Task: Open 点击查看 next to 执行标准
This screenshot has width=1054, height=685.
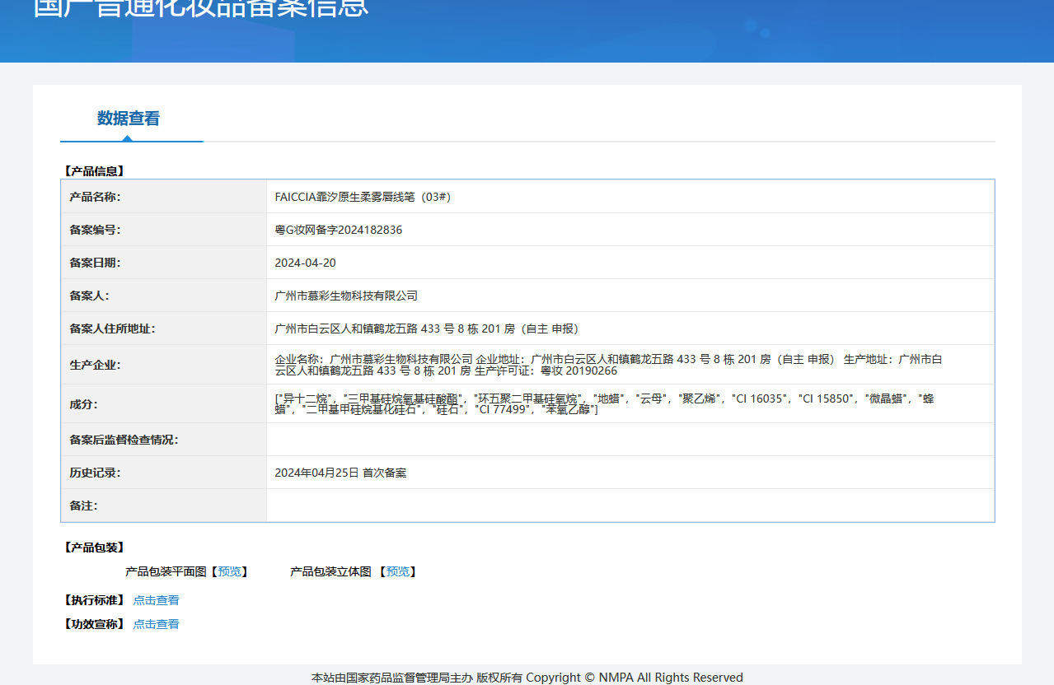Action: pyautogui.click(x=156, y=600)
